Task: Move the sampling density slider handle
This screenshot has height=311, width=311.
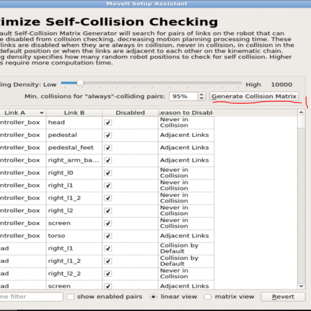Action: (x=80, y=83)
